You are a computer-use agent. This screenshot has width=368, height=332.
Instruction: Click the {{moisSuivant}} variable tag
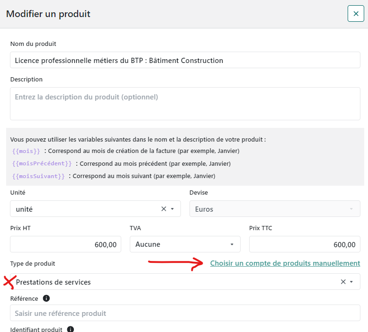[x=38, y=176]
